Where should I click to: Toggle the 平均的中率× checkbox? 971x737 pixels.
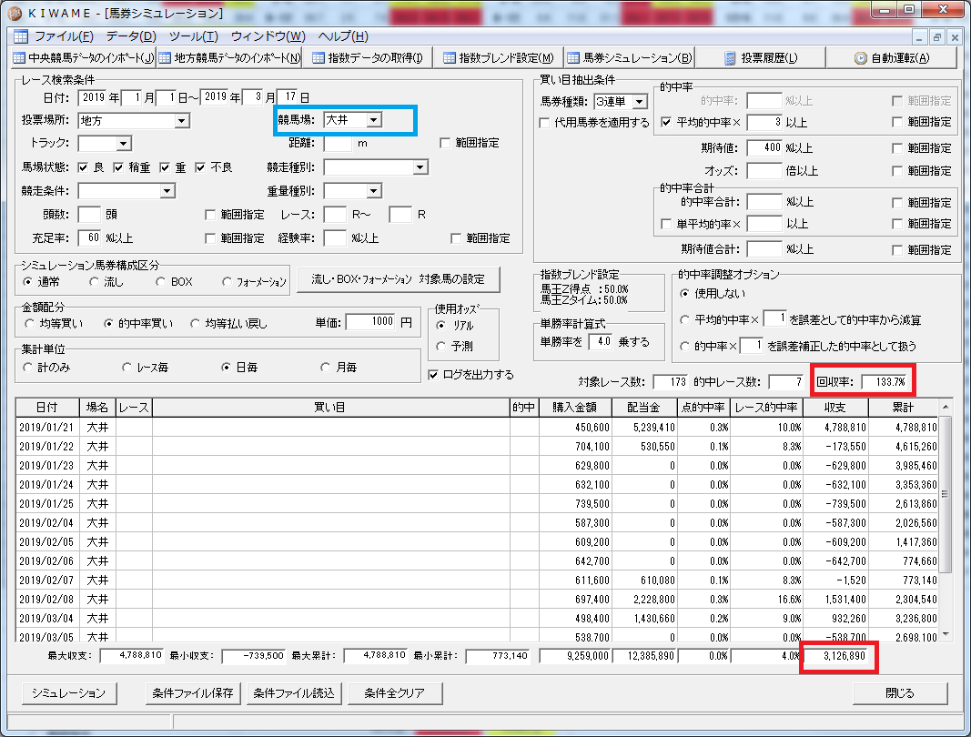(x=666, y=122)
